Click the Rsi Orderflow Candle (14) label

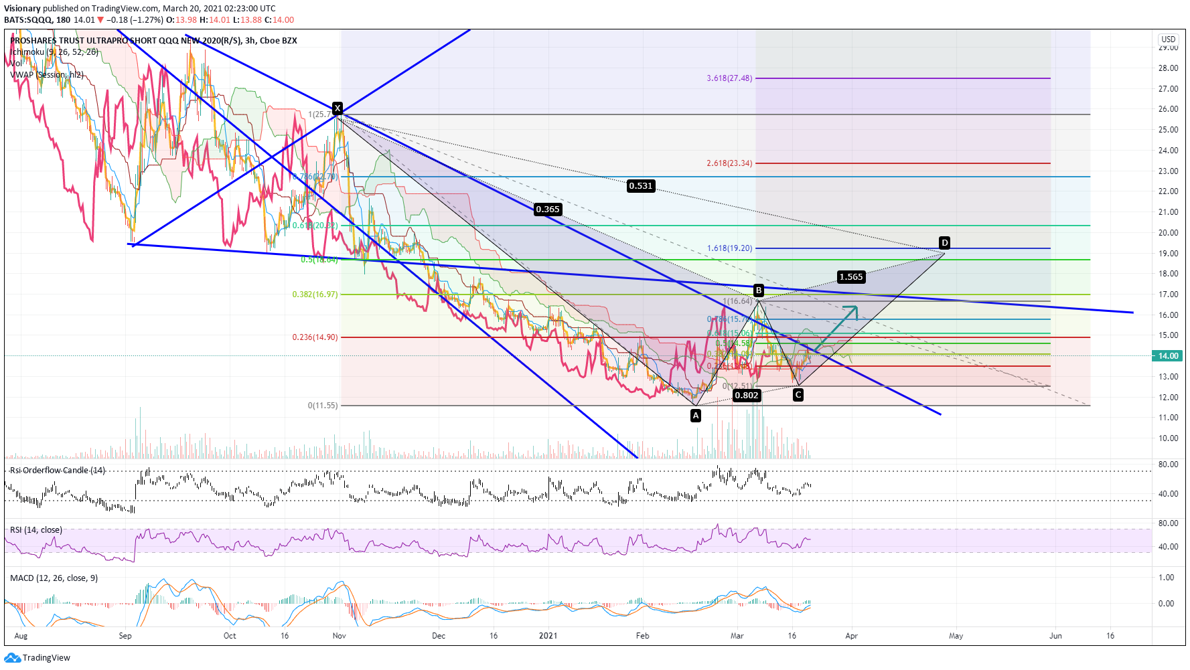coord(58,471)
